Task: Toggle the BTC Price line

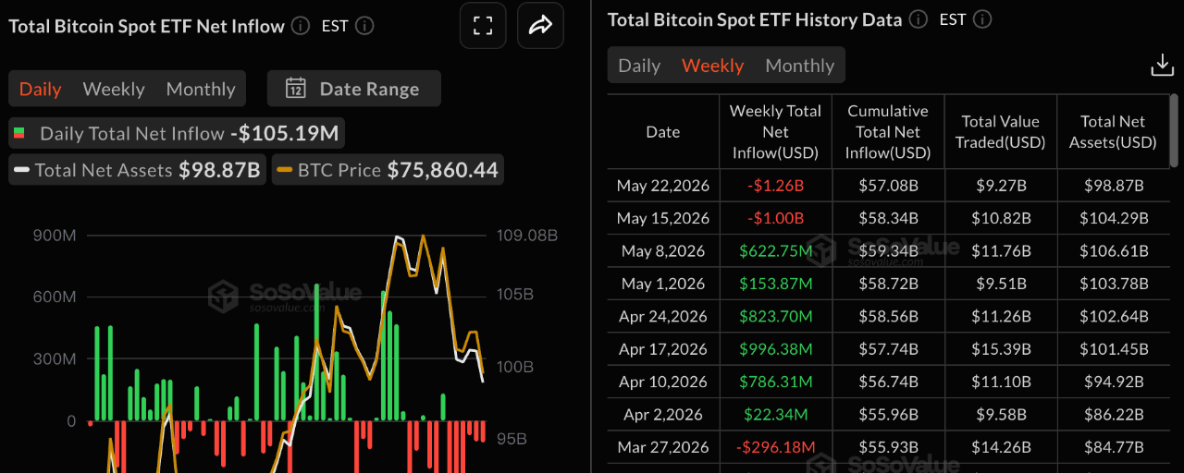Action: pos(389,170)
